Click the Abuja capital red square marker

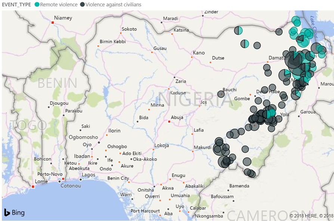click(x=169, y=121)
